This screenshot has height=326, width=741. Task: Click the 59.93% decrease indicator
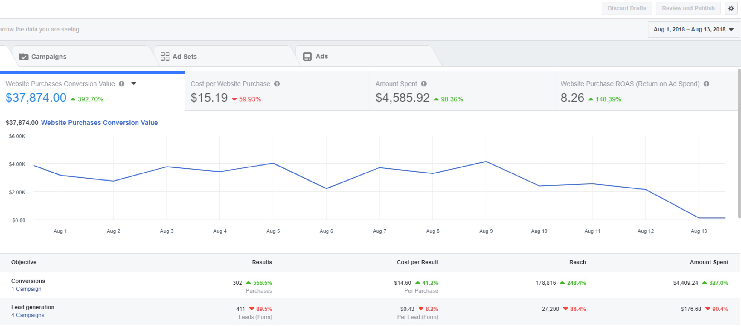[x=246, y=99]
